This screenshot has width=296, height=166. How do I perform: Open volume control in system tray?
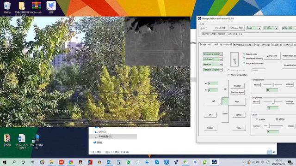(258, 162)
